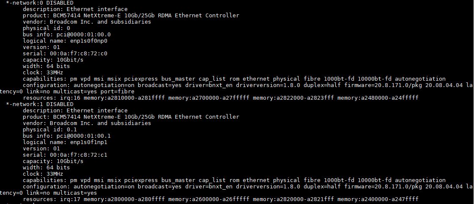Click the "*-network:1 DISABLED" heading
The width and height of the screenshot is (474, 204).
36,104
